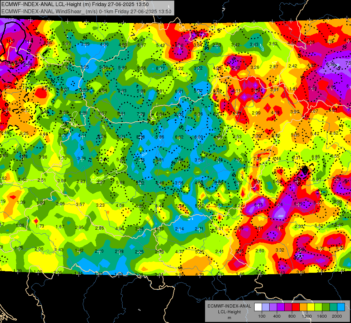Viewport: 351px width, 323px height.
Task: Select the 4.12 grid point value
Action: pos(279,227)
